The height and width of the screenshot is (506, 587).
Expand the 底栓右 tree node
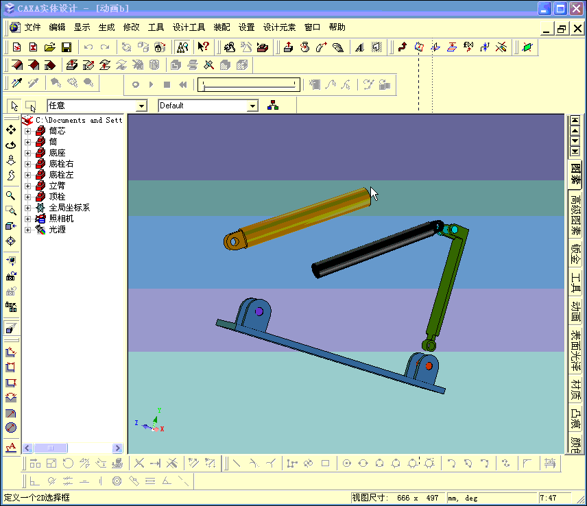point(27,164)
